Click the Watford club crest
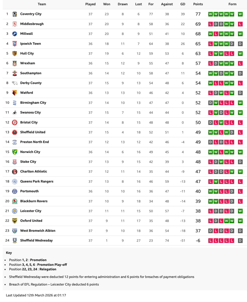247x302 pixels. pos(15,93)
